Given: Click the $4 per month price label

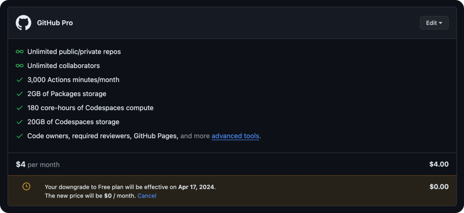Looking at the screenshot, I should (x=38, y=165).
